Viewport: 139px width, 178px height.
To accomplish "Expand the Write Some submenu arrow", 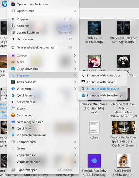I will 75,89.
